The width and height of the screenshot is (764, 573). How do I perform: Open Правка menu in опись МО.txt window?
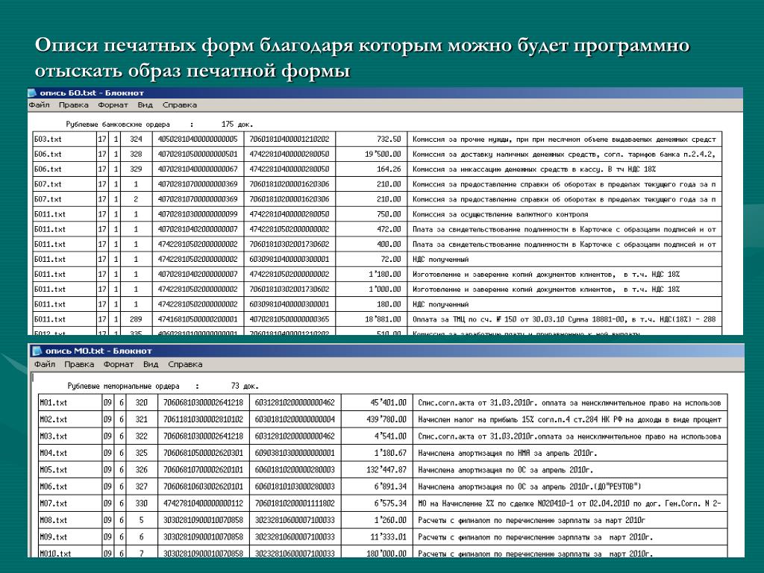tap(79, 364)
